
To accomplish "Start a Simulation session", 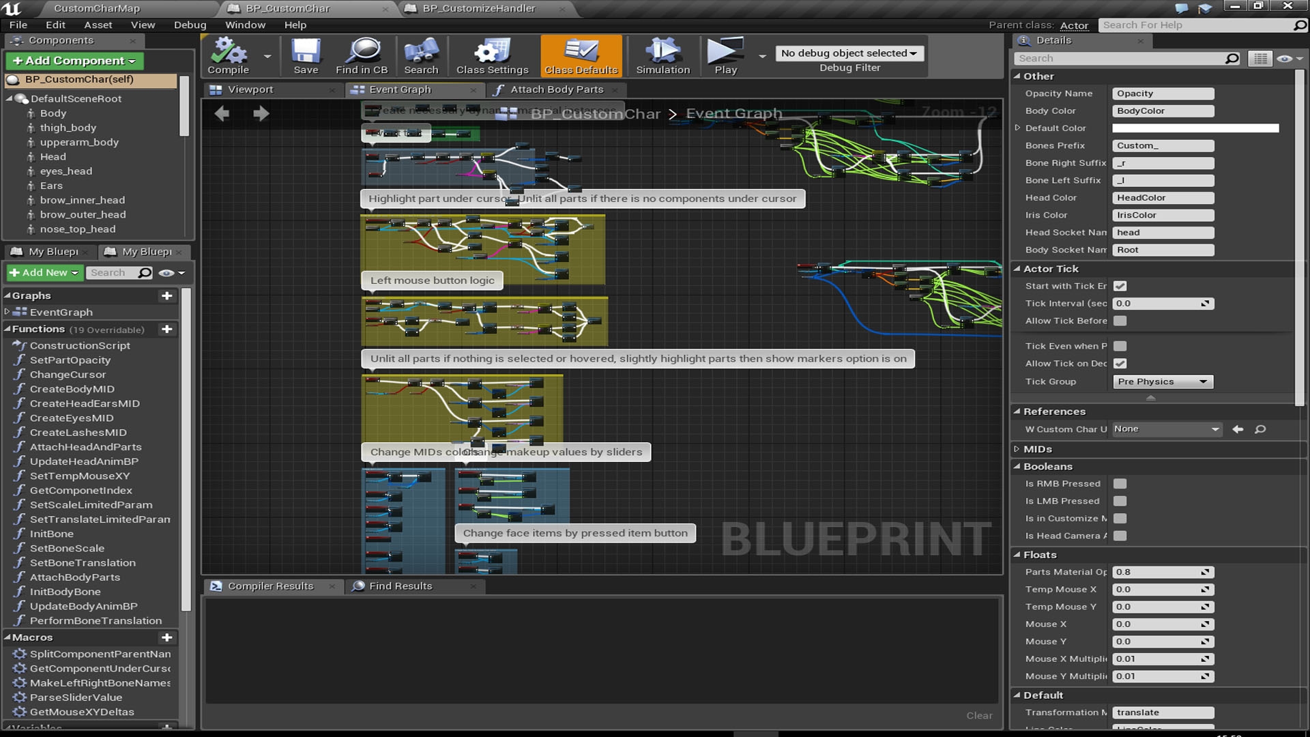I will pyautogui.click(x=661, y=56).
